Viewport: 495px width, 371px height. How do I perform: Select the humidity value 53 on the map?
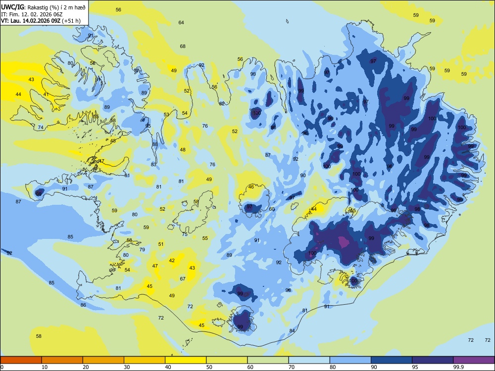click(166, 115)
